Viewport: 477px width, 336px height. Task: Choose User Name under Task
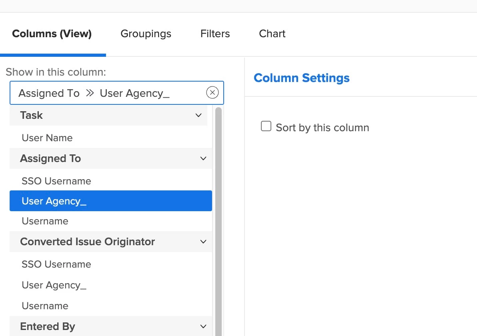(x=47, y=138)
